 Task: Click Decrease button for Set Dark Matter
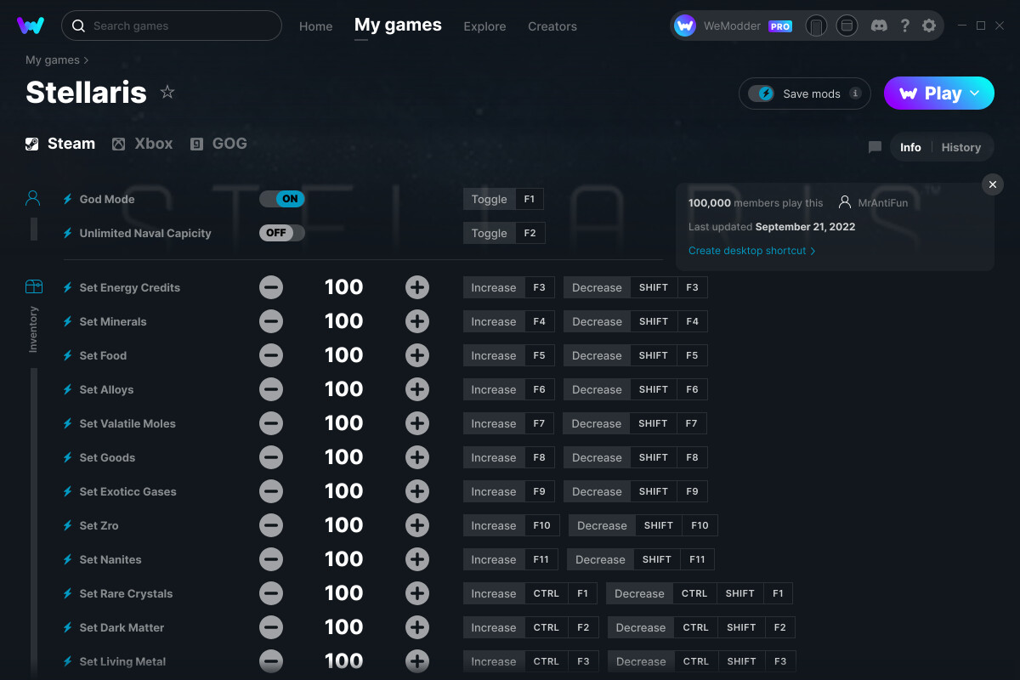[641, 627]
